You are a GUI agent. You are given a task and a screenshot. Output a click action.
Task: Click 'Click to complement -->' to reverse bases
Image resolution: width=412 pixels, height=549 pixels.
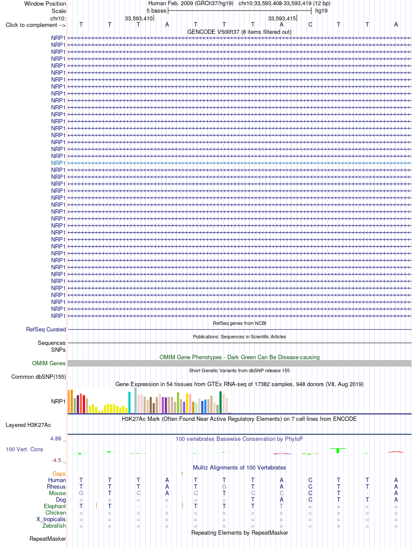tap(36, 25)
